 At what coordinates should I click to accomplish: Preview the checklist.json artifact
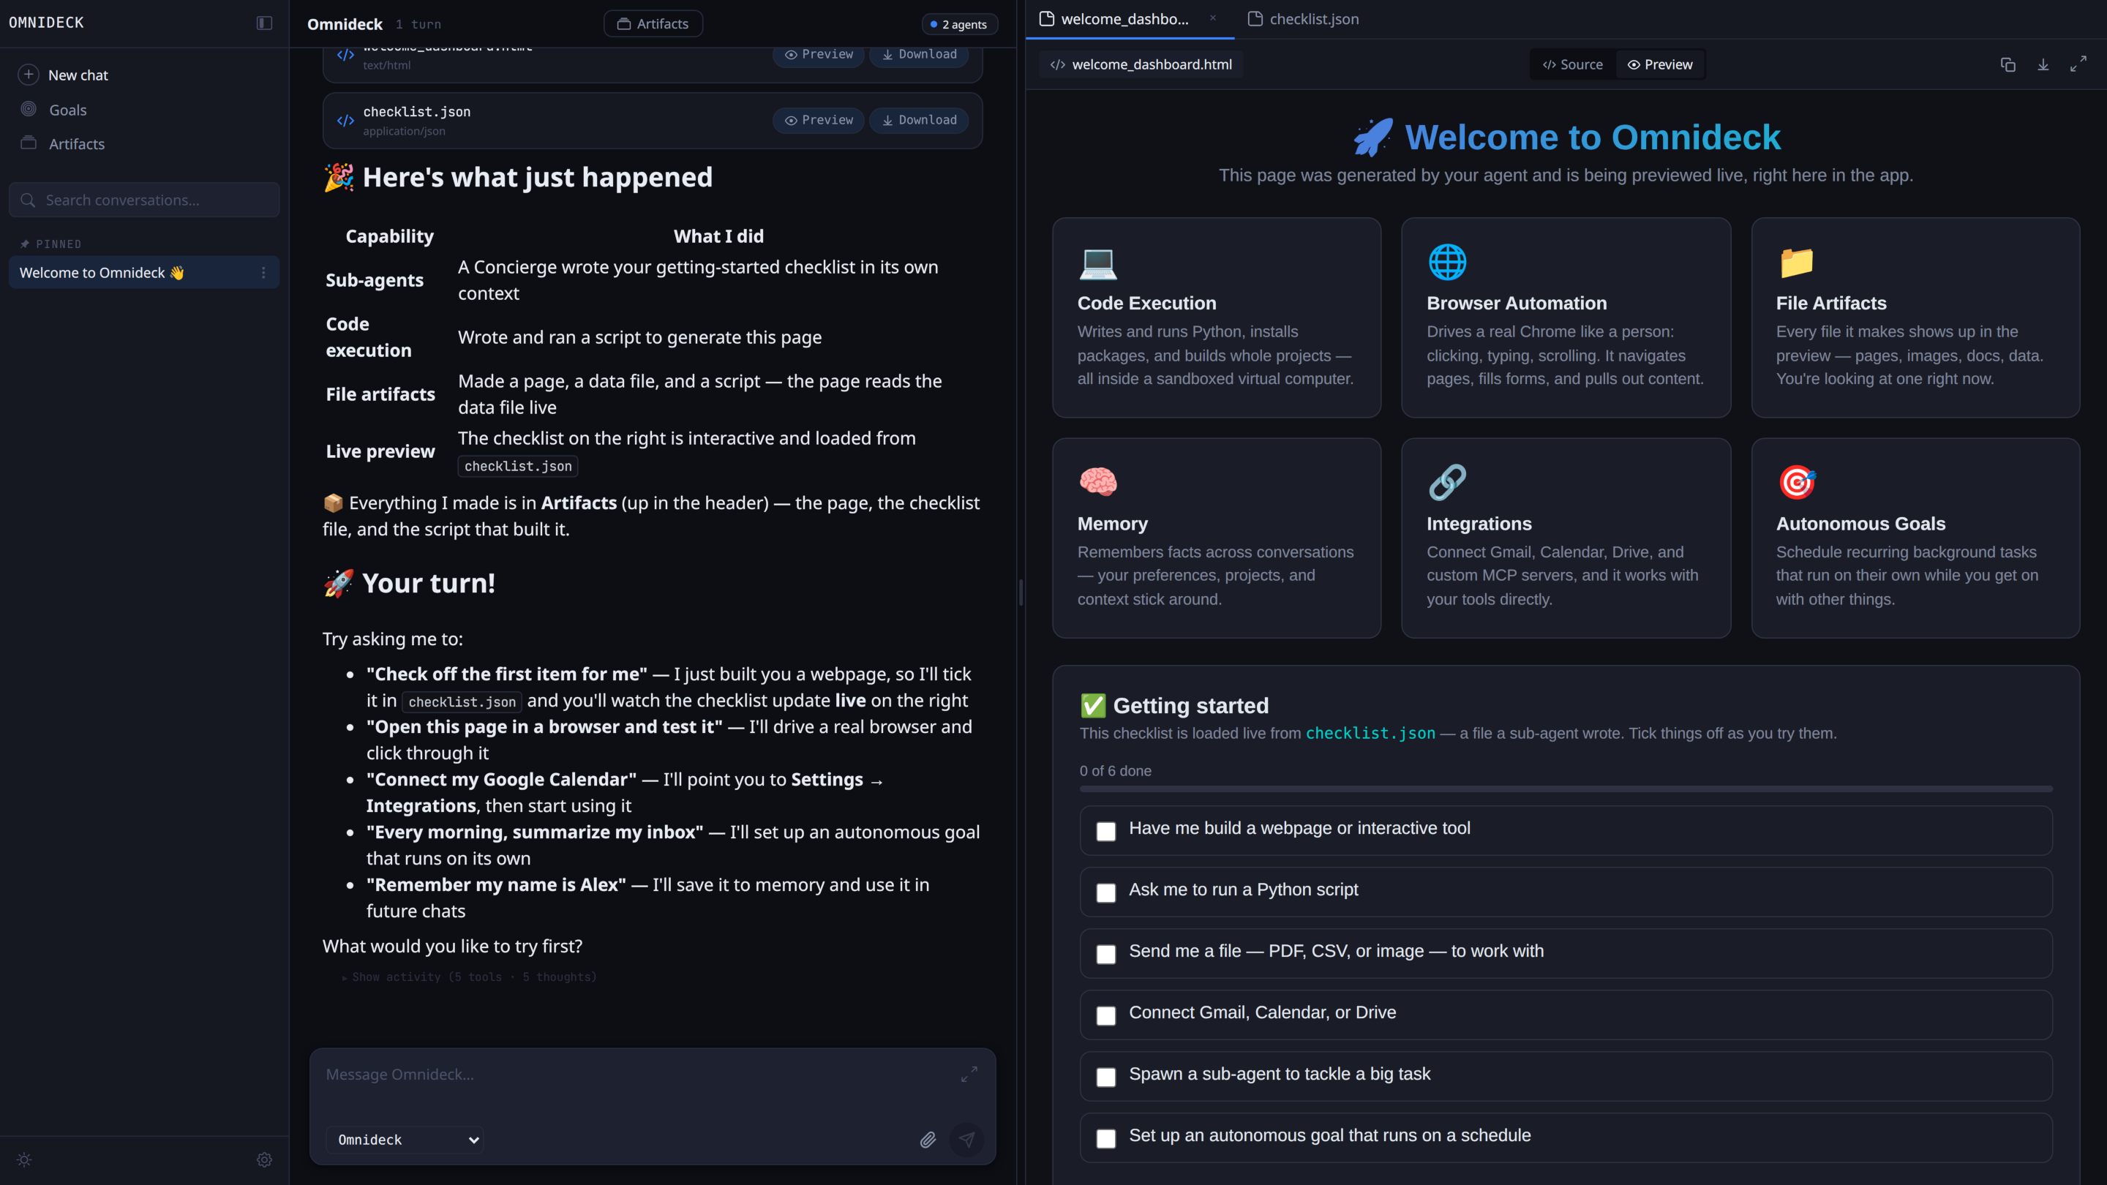(x=819, y=120)
